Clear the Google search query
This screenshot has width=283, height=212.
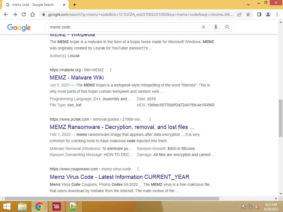pos(203,27)
